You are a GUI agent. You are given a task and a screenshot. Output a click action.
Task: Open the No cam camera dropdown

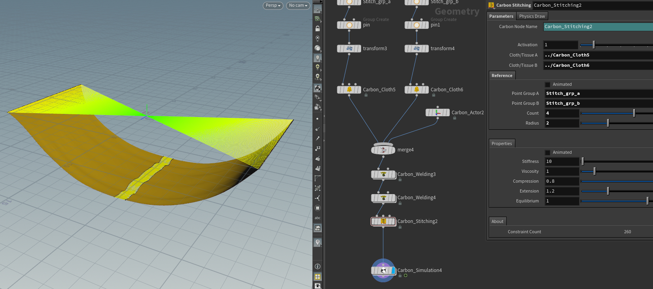298,6
